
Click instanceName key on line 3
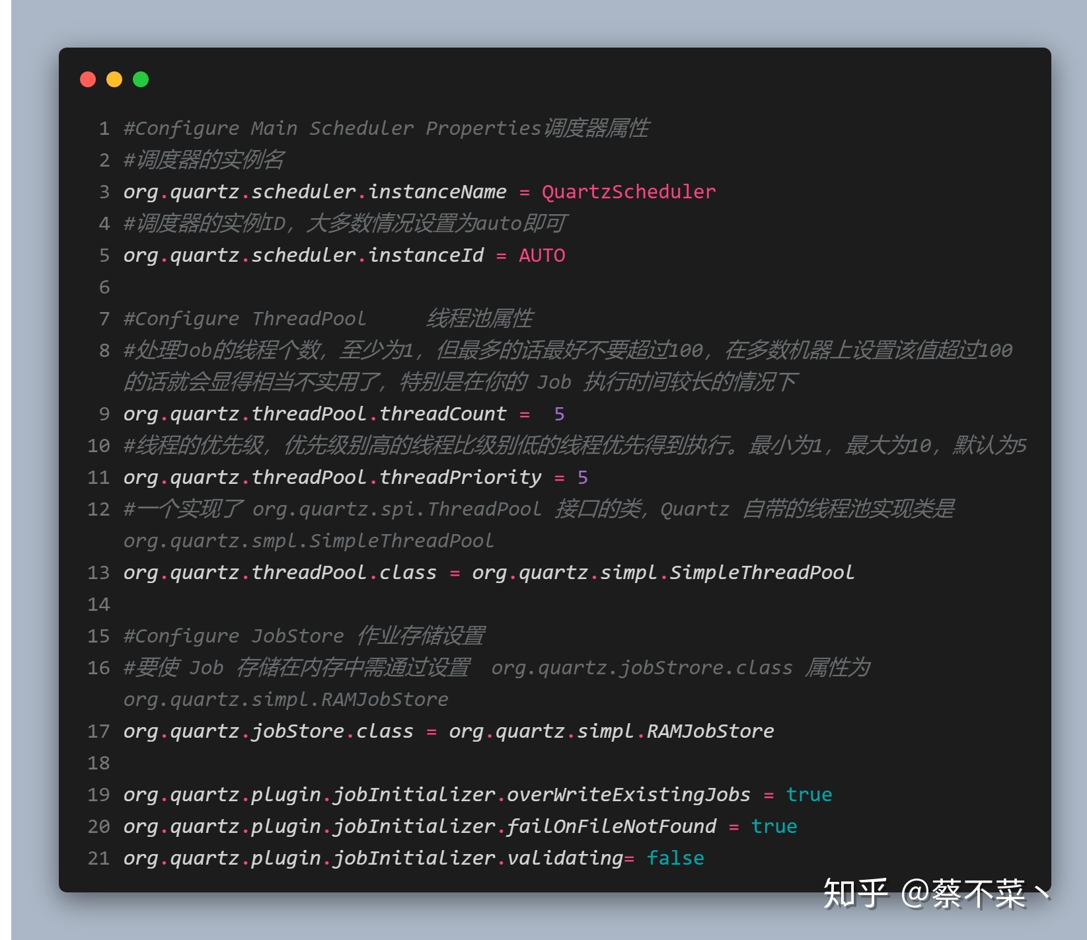tap(437, 192)
